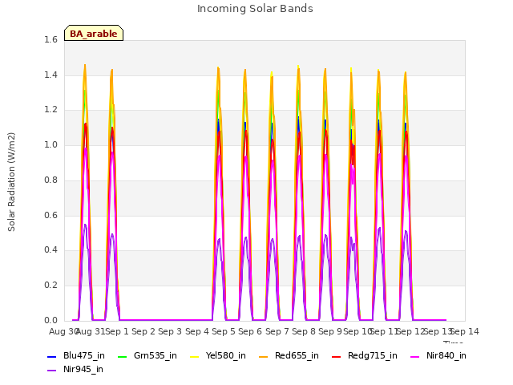Click the orange Red655_in legend swatch
This screenshot has height=385, width=513.
click(263, 356)
